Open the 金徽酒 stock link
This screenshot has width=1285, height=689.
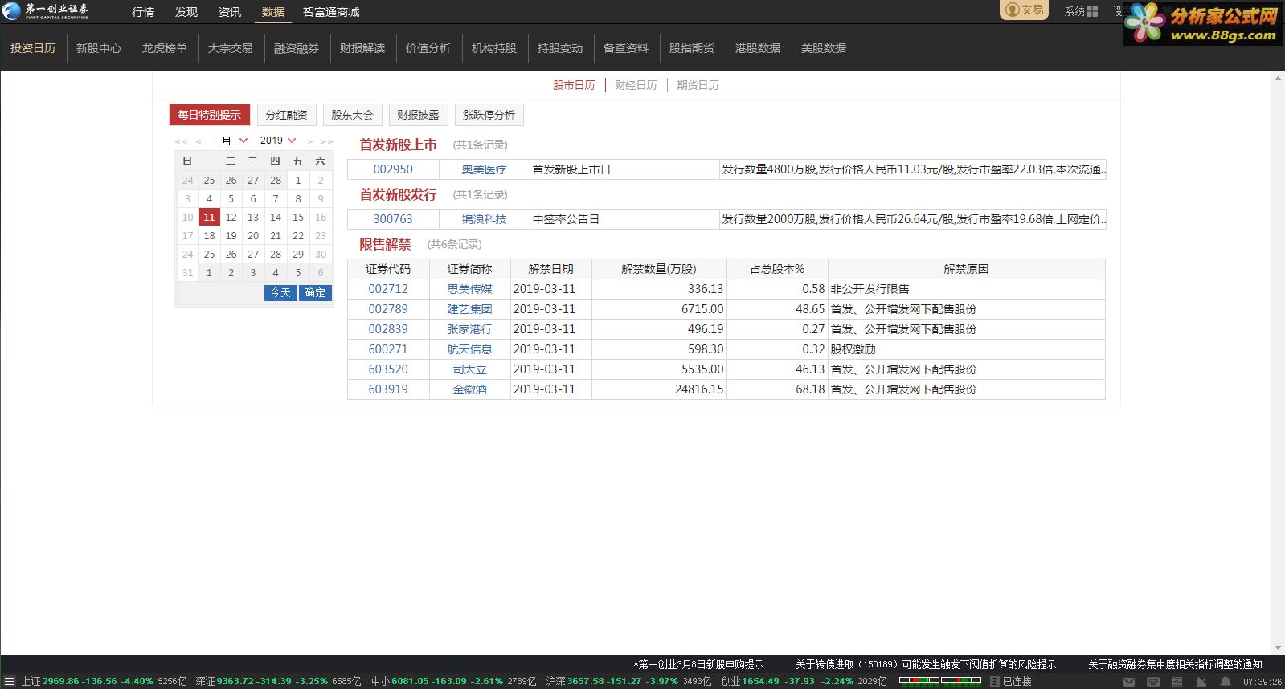coord(470,389)
